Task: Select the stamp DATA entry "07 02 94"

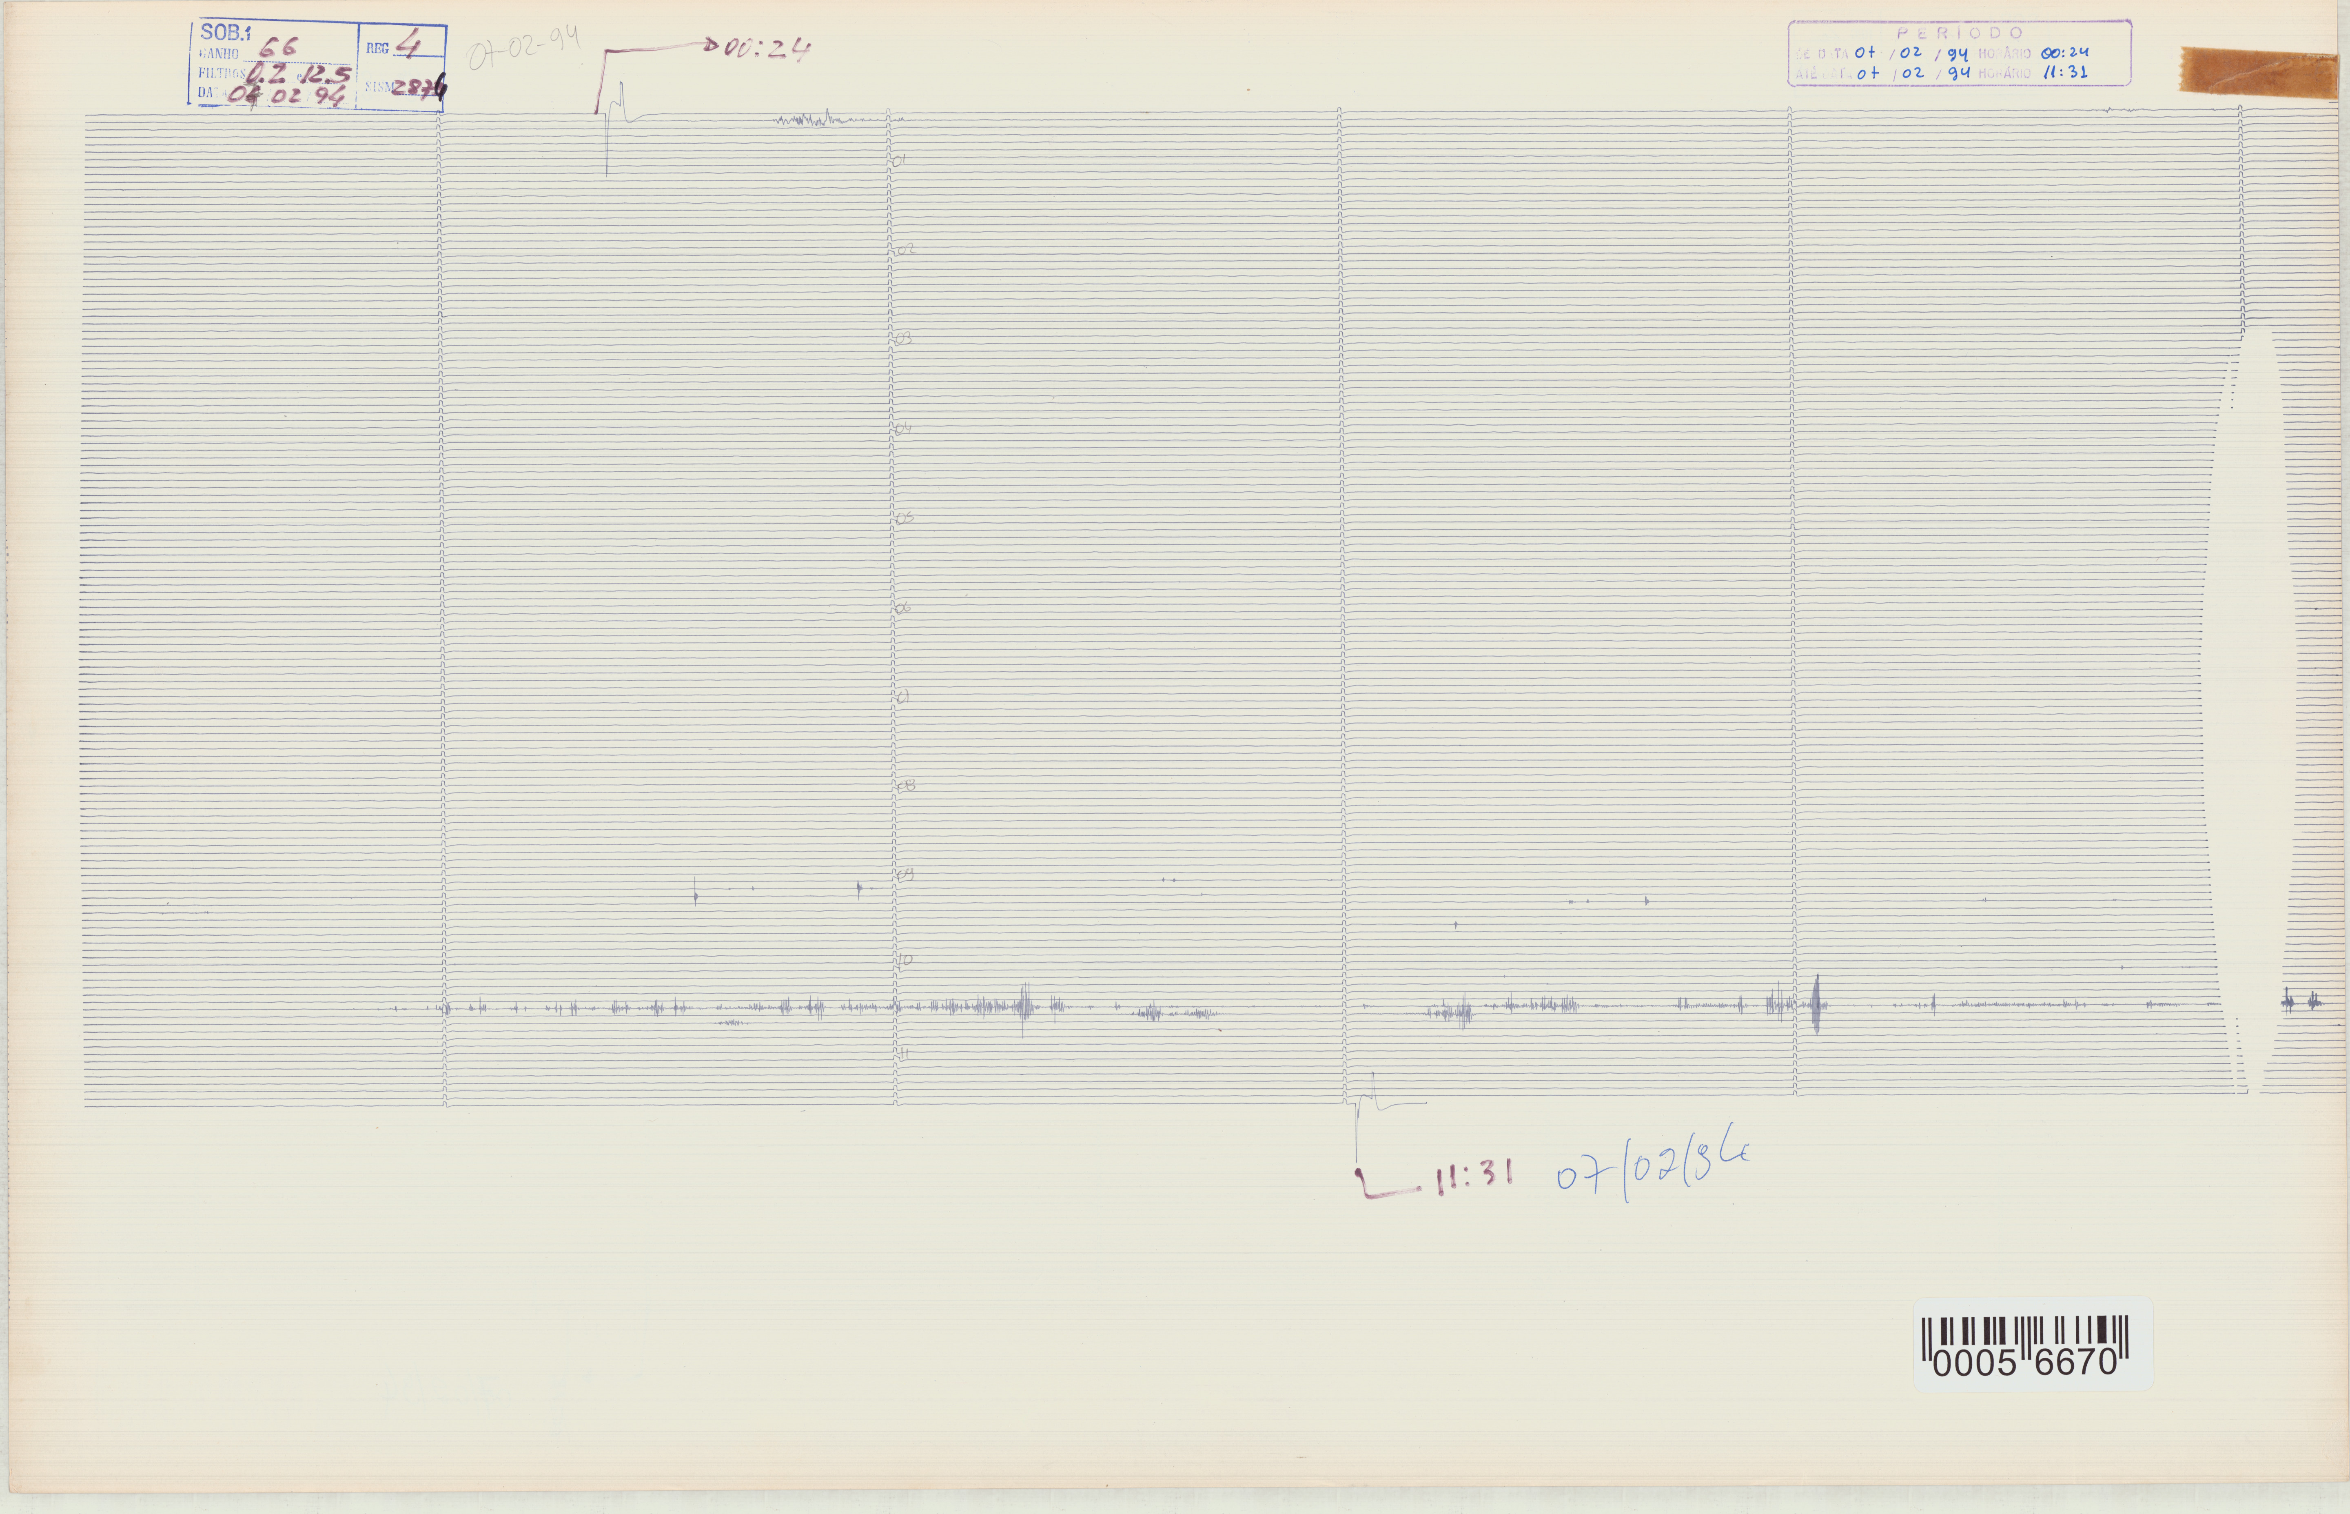Action: click(x=286, y=96)
